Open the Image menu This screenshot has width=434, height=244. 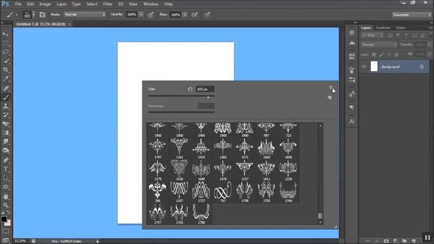click(45, 4)
